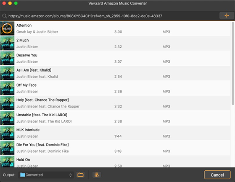The height and width of the screenshot is (182, 235).
Task: Select the Hold On song title
Action: click(23, 160)
